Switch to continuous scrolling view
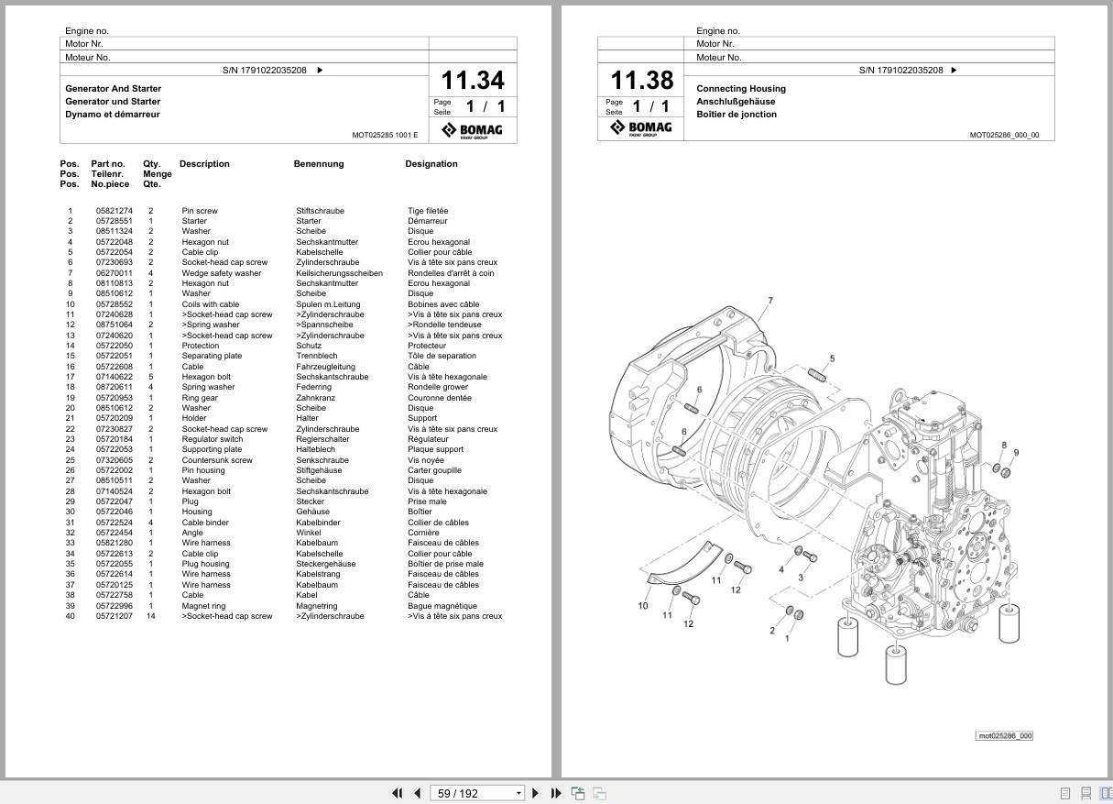The width and height of the screenshot is (1113, 804). pos(1086,793)
